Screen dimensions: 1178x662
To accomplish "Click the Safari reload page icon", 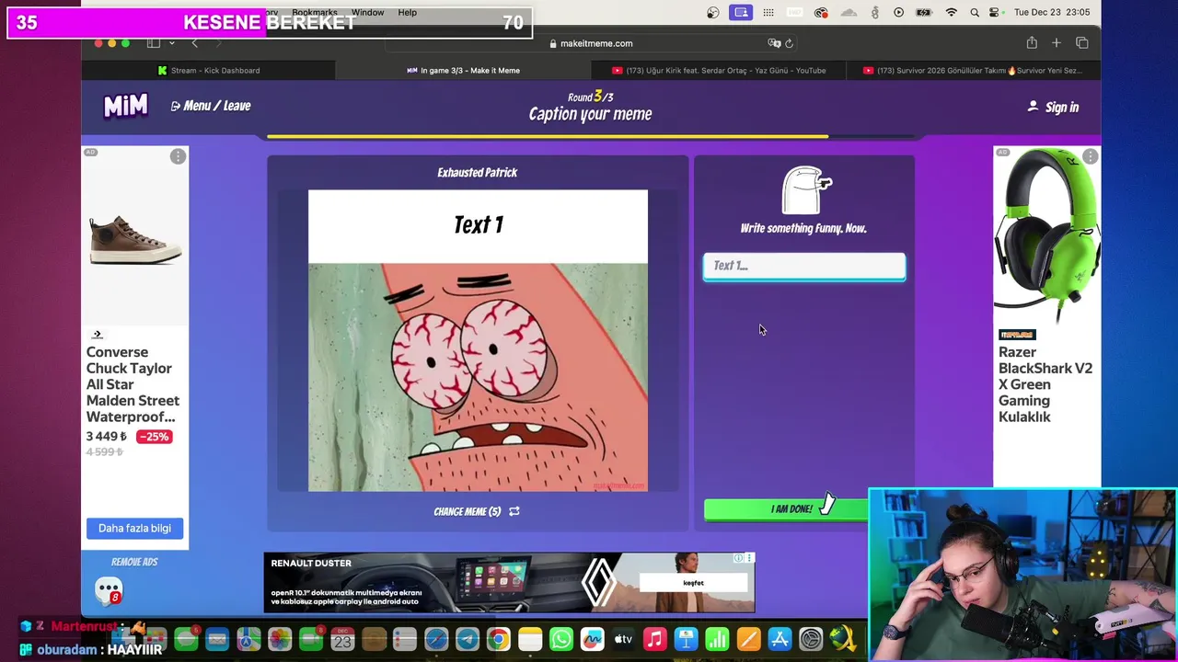I will tap(789, 43).
